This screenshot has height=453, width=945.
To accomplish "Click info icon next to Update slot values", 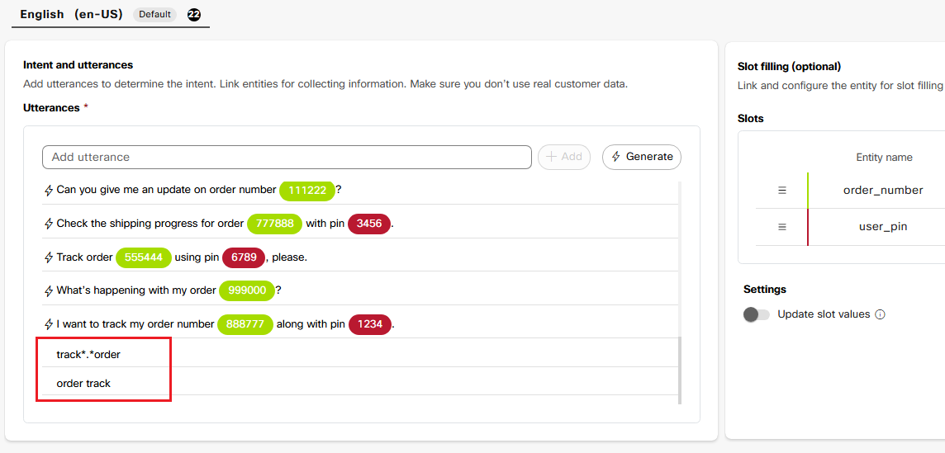I will click(x=880, y=314).
